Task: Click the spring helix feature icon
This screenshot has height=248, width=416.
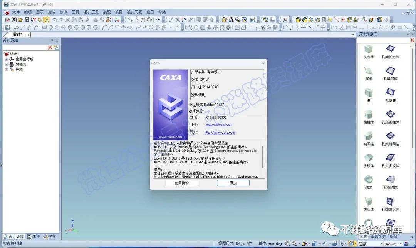Action: [x=324, y=20]
